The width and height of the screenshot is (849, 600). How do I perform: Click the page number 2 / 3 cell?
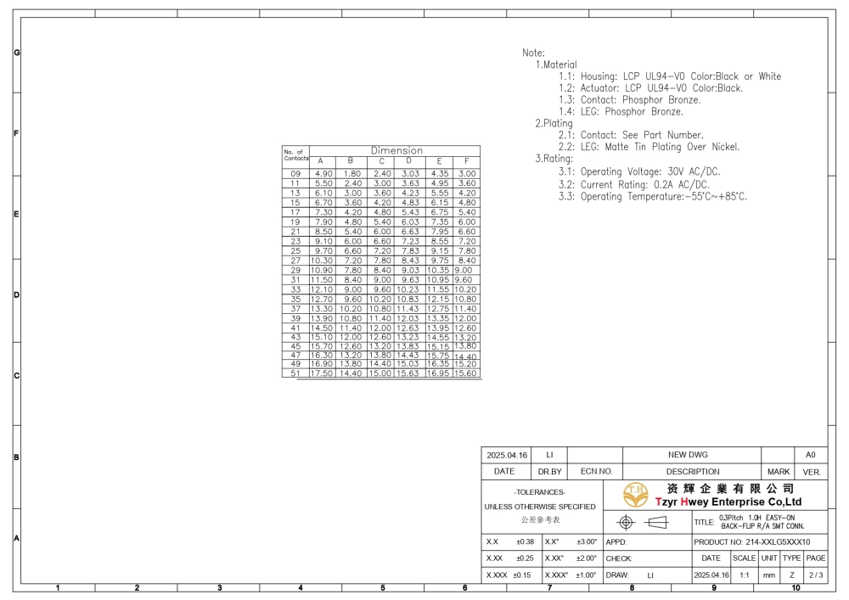pyautogui.click(x=815, y=575)
